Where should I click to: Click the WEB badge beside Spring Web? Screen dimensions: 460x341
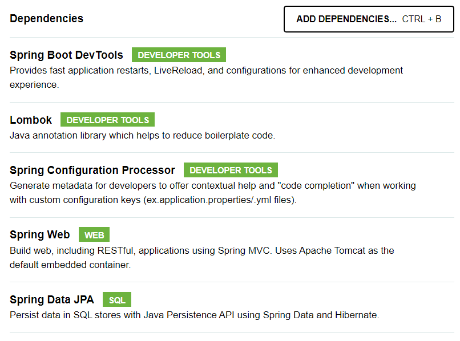tap(94, 234)
